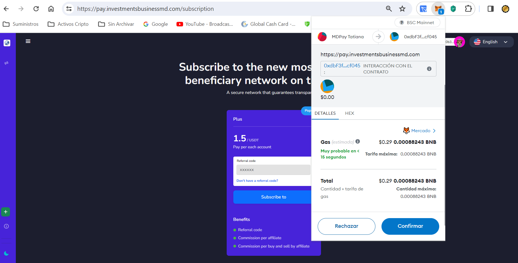This screenshot has width=518, height=263.
Task: Open the English language dropdown
Action: (491, 42)
